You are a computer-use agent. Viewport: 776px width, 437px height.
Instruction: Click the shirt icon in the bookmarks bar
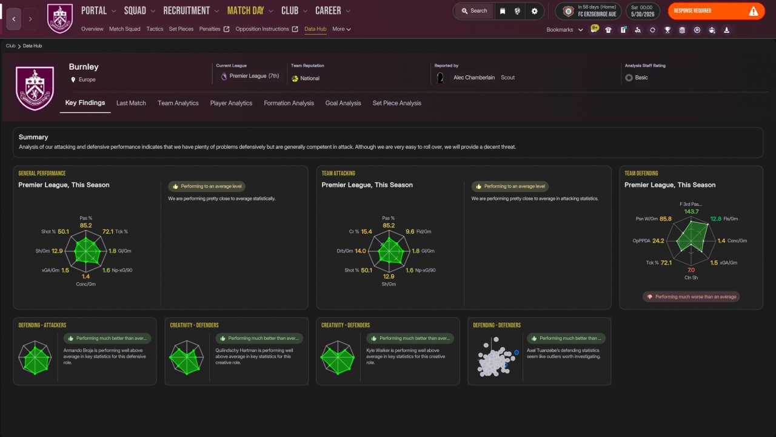pyautogui.click(x=609, y=30)
